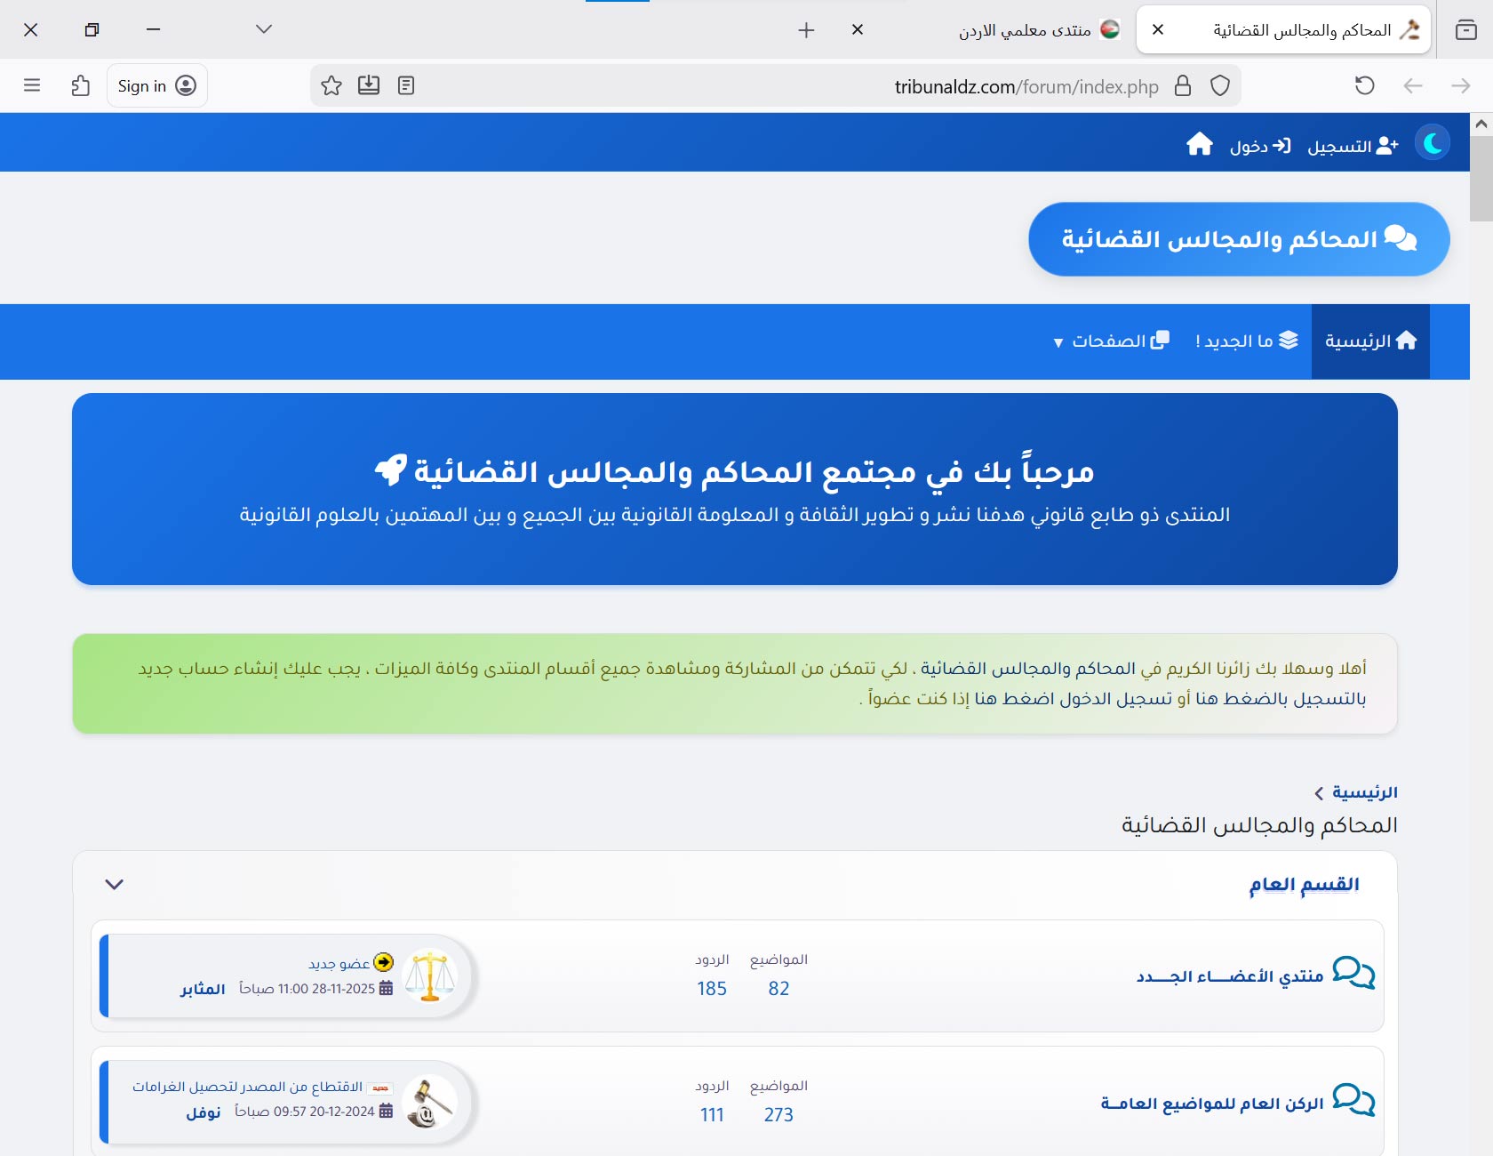Close the منتدى معلمي الاردن tab
This screenshot has width=1493, height=1156.
858,29
